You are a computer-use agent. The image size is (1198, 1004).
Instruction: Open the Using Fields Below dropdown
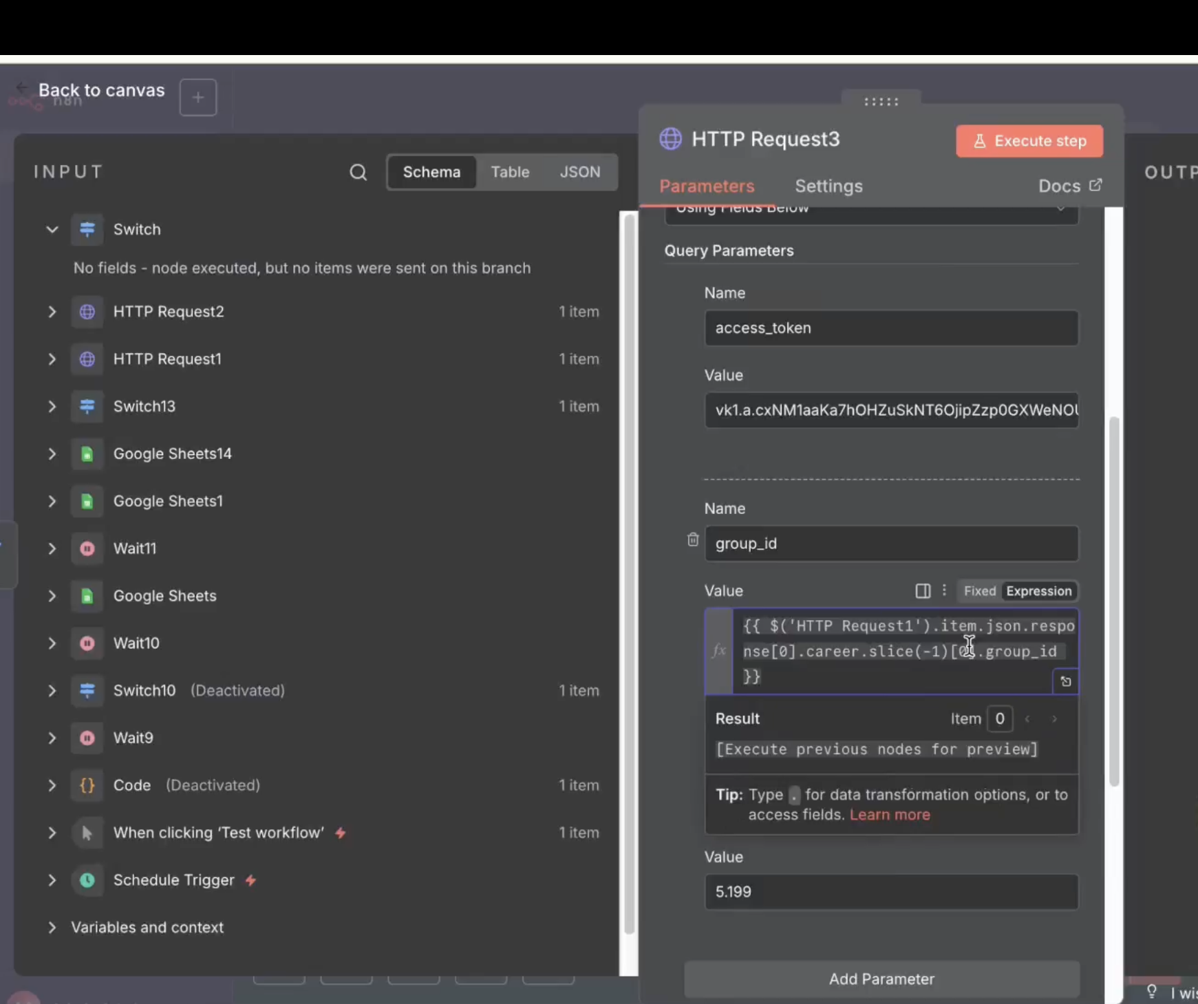tap(872, 214)
